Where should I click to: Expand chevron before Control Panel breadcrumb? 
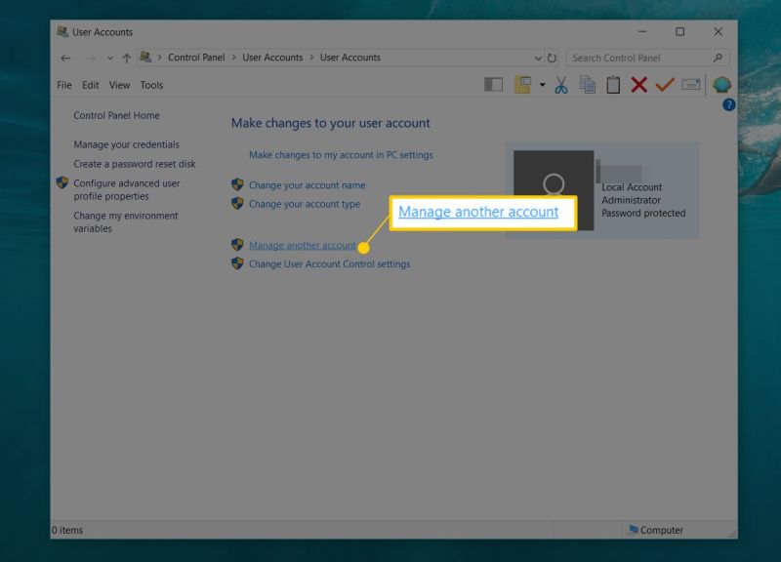coord(159,58)
